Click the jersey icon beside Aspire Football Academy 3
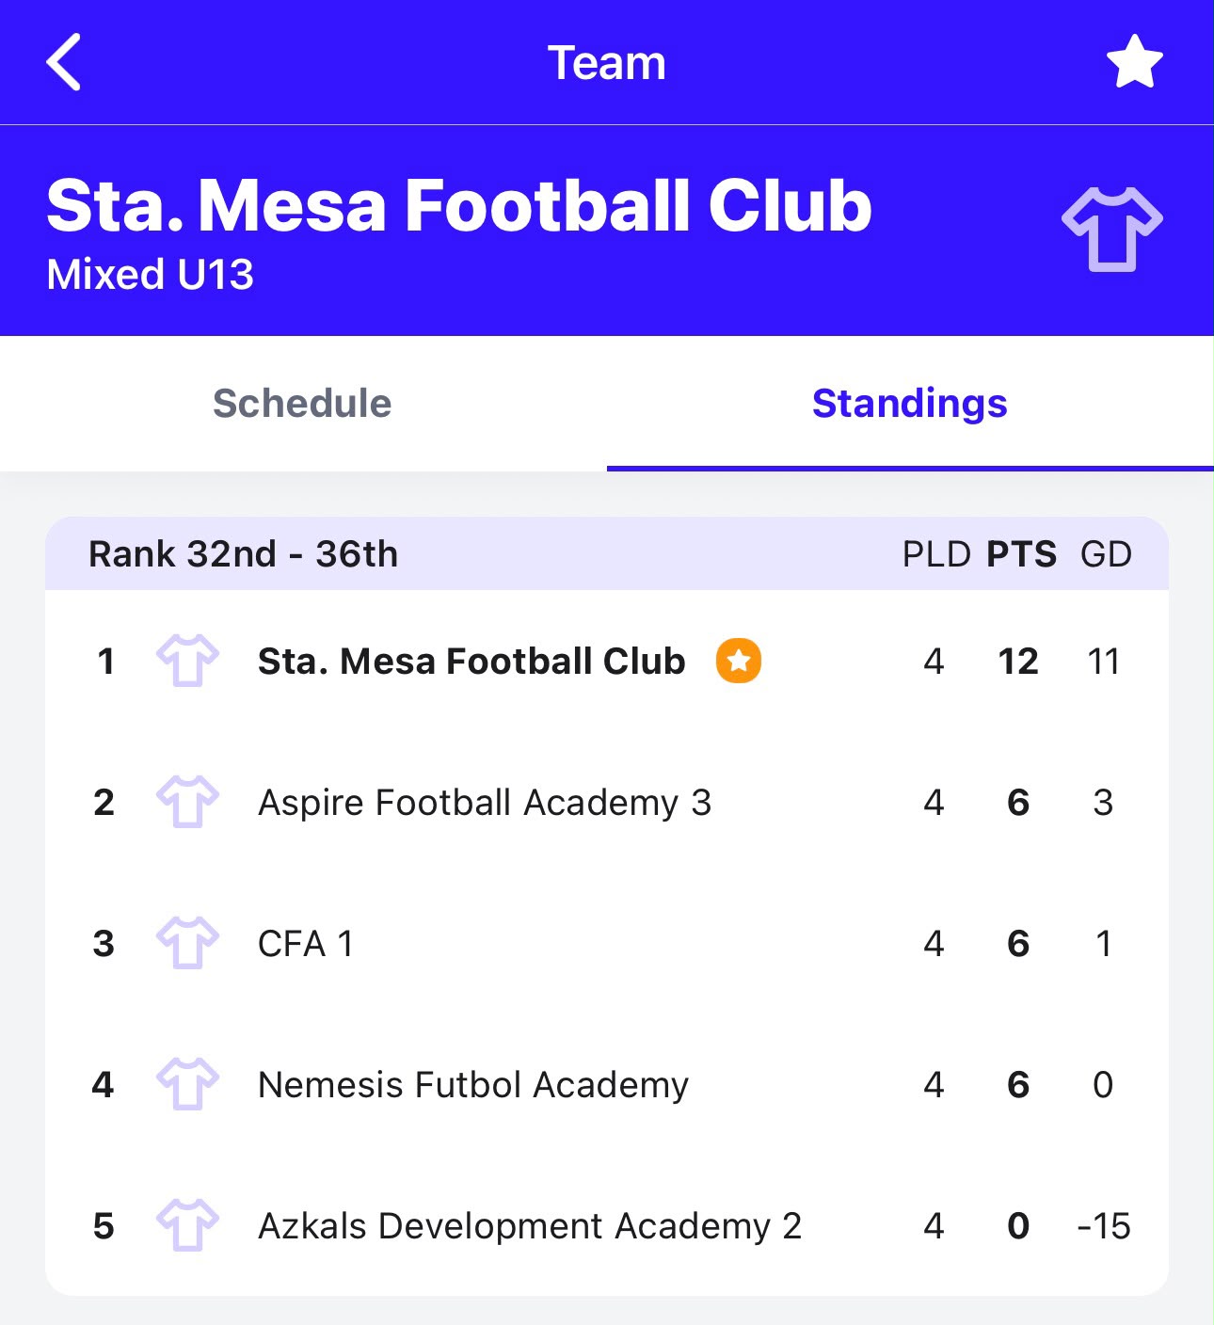The image size is (1214, 1325). click(x=187, y=802)
